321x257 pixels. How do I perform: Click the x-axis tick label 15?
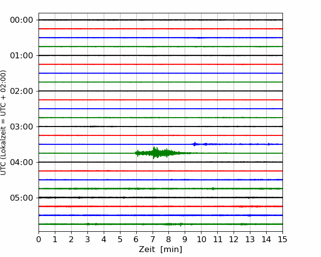tap(282, 239)
